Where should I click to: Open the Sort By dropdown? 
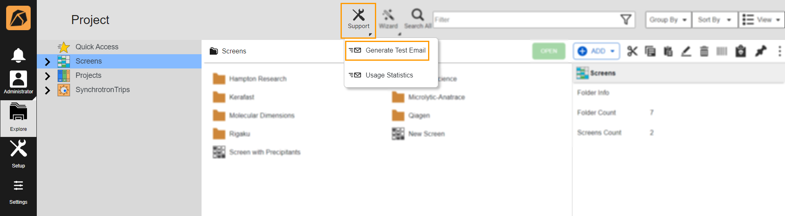click(714, 20)
